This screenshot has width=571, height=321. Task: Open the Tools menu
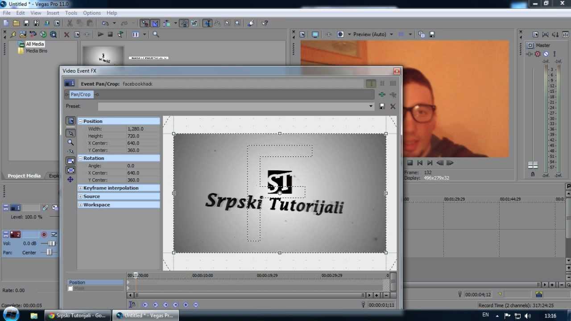tap(71, 13)
